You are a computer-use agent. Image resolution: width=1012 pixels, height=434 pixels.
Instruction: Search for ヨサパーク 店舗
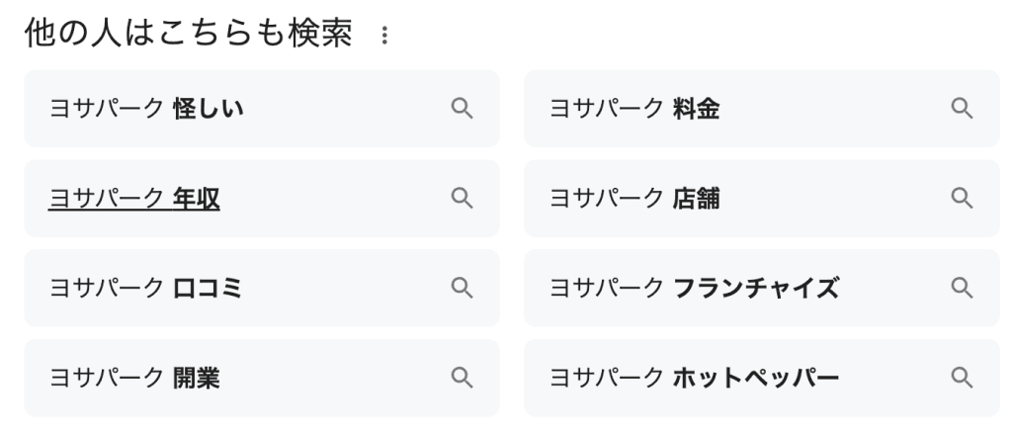point(634,199)
